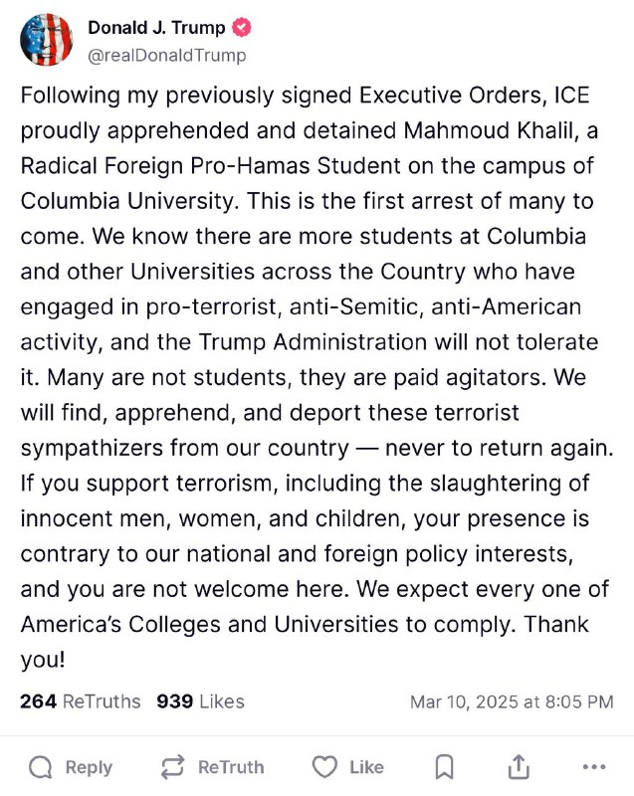Select the Reply text label
The width and height of the screenshot is (634, 796).
(x=89, y=767)
